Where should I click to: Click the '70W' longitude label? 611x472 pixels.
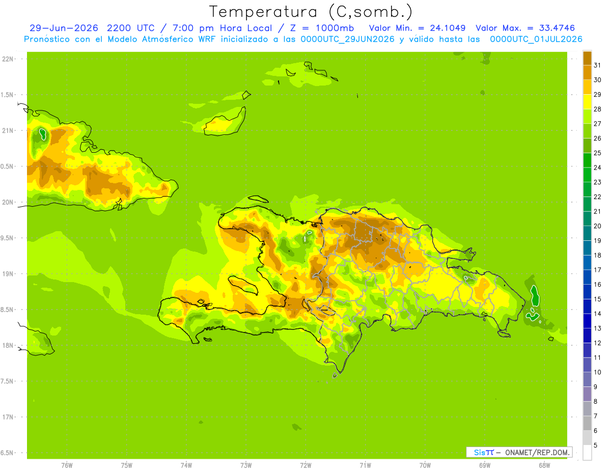pos(425,465)
